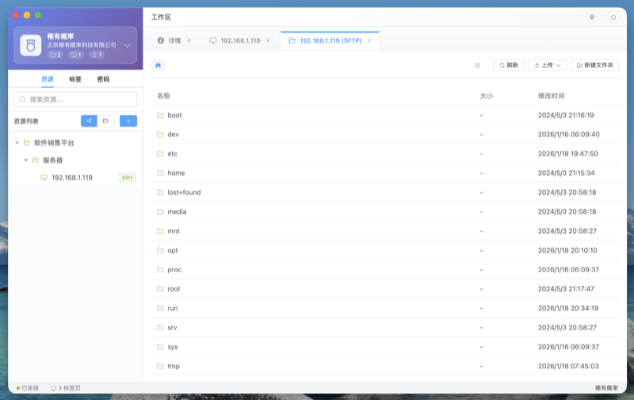This screenshot has height=400, width=634.
Task: Click the 新建文件夹 button
Action: 595,65
